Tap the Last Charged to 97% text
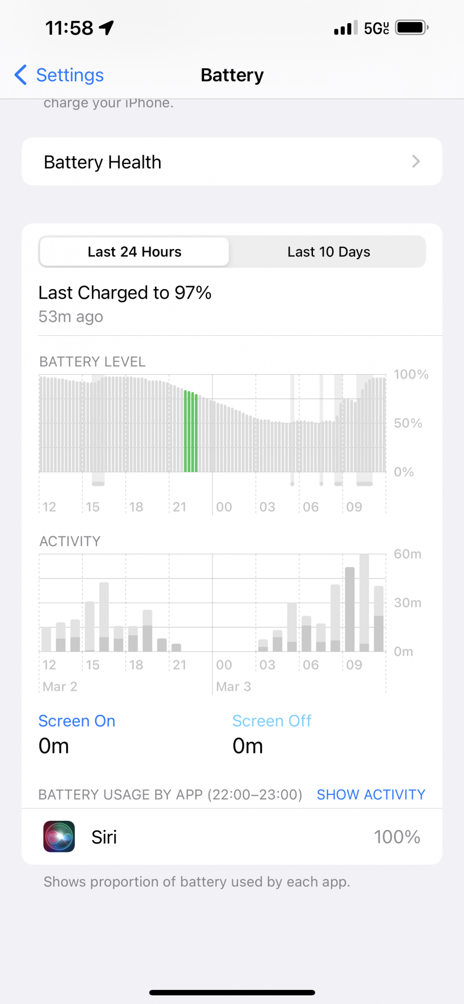 125,293
